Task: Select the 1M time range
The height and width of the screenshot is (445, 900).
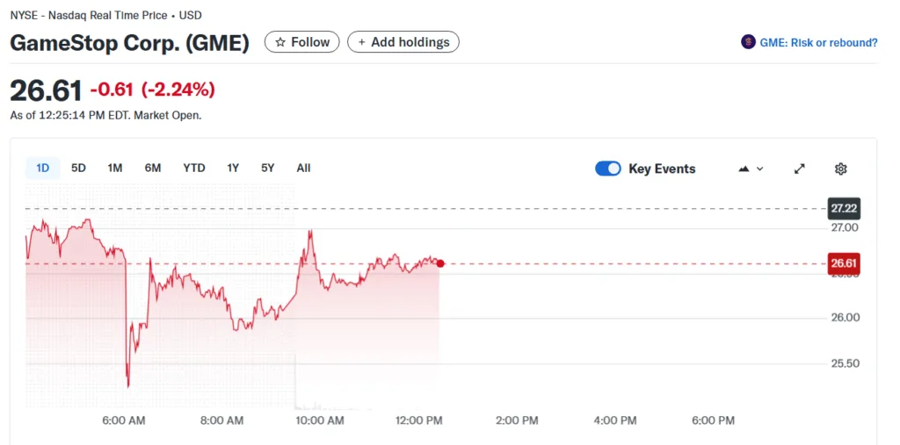Action: [114, 168]
